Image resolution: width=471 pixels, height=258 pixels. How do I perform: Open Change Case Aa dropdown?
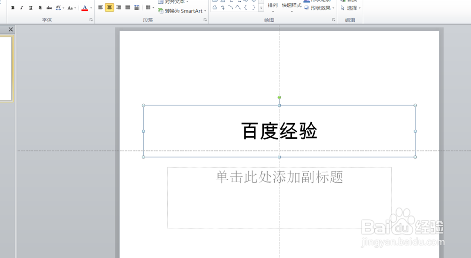coord(72,8)
